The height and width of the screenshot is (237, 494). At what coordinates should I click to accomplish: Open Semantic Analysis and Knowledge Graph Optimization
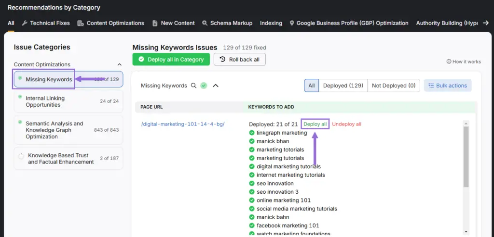69,130
